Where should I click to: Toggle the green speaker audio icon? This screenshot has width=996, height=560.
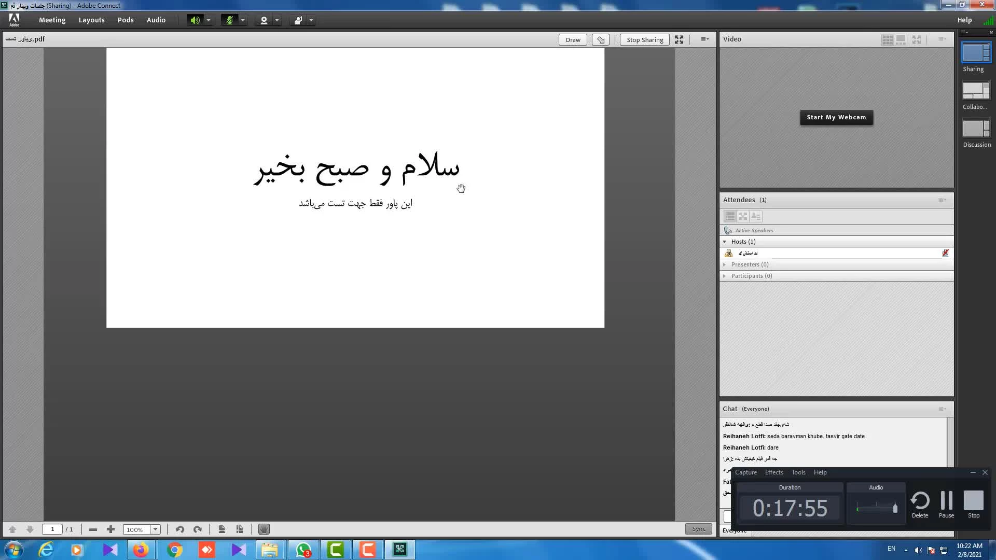(195, 20)
